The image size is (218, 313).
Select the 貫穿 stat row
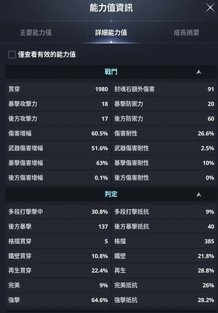[58, 89]
